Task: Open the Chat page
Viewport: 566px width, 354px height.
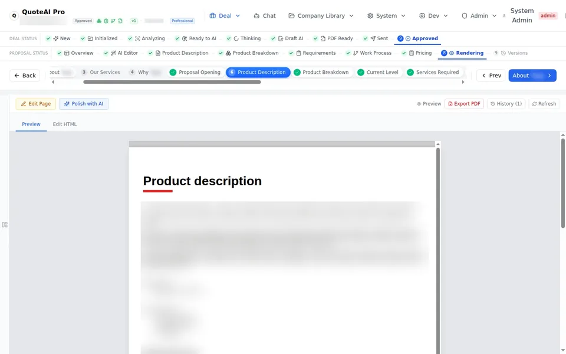Action: (265, 16)
